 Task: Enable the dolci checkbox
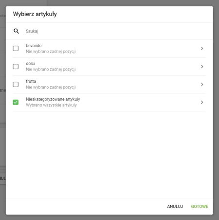(16, 66)
